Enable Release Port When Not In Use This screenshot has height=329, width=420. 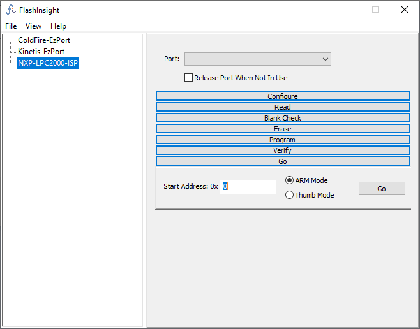pos(188,78)
